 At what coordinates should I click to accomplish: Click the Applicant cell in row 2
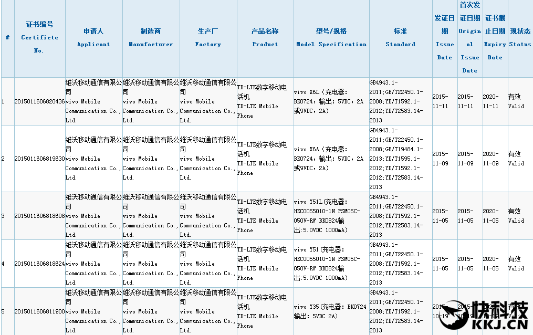(93, 159)
